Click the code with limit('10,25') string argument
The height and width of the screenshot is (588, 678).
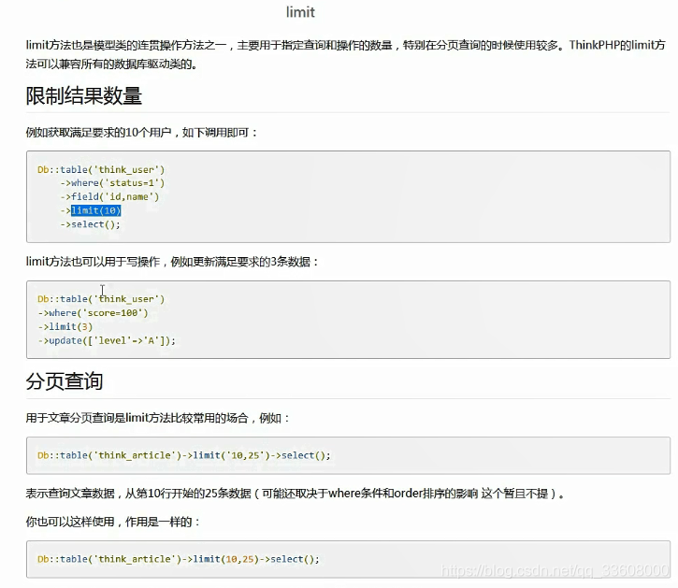(x=184, y=455)
